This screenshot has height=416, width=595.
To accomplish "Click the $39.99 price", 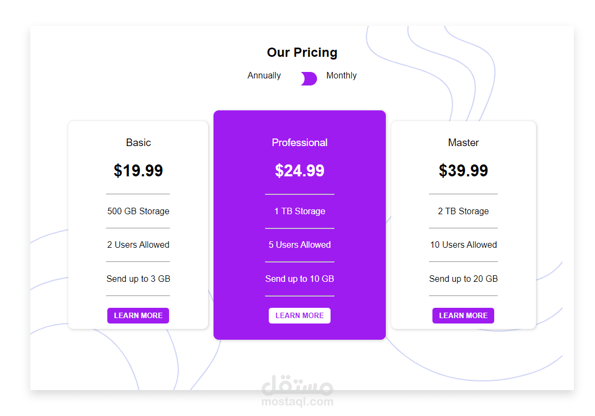I will [463, 171].
